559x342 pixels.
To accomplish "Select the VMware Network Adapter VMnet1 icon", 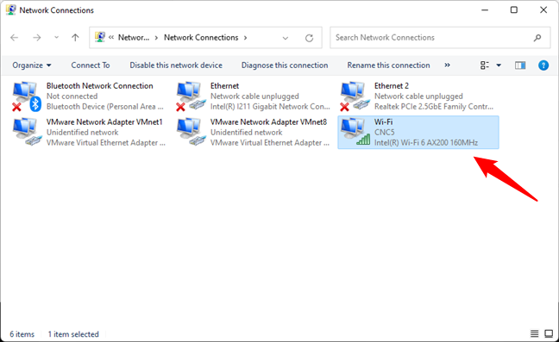I will (x=27, y=132).
